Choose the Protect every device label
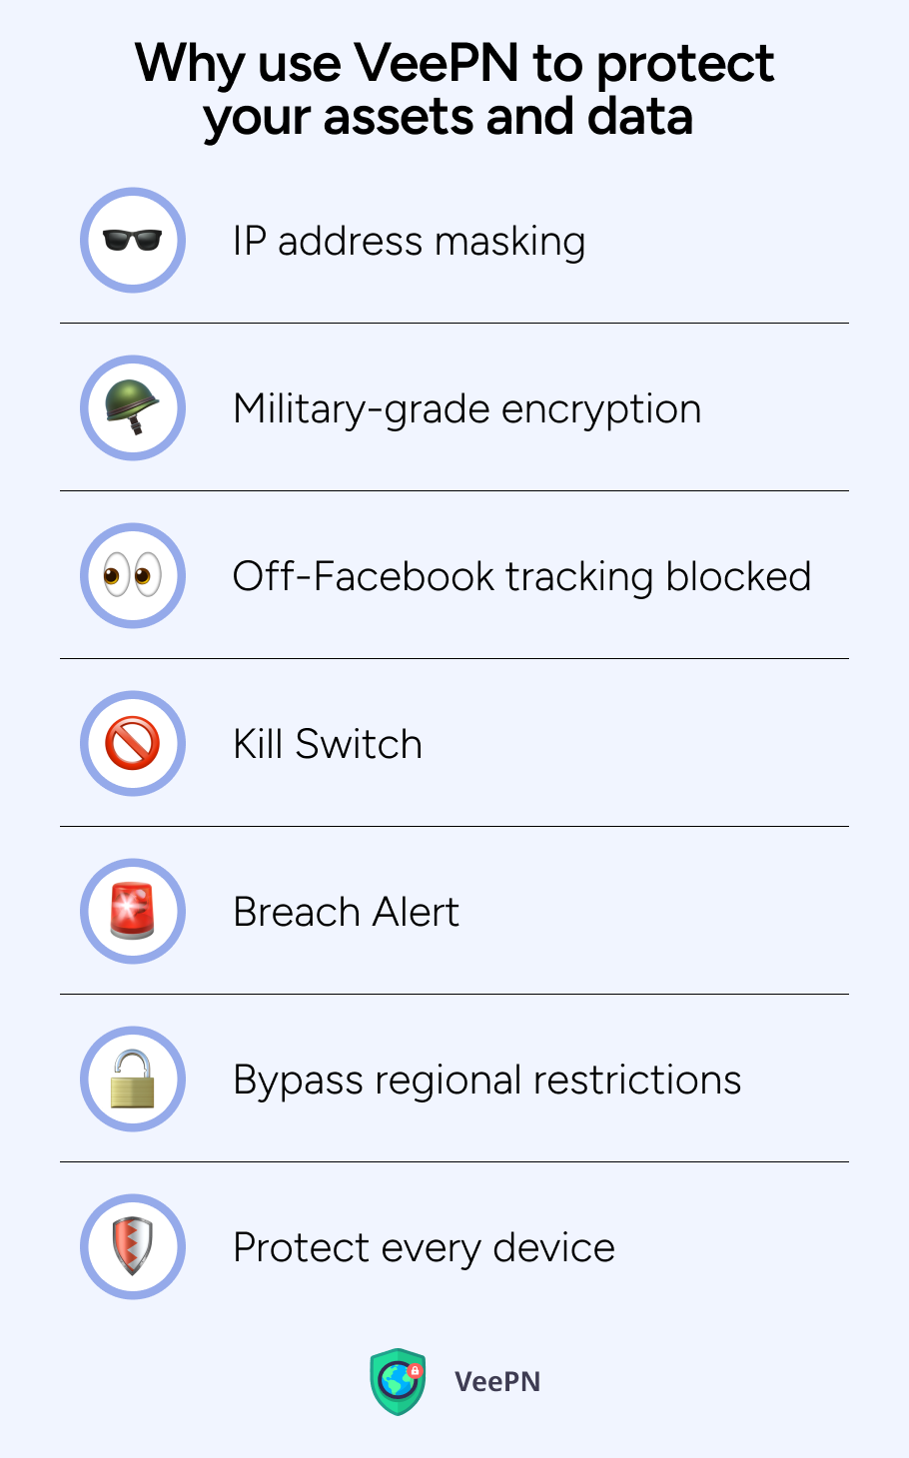 pyautogui.click(x=424, y=1248)
